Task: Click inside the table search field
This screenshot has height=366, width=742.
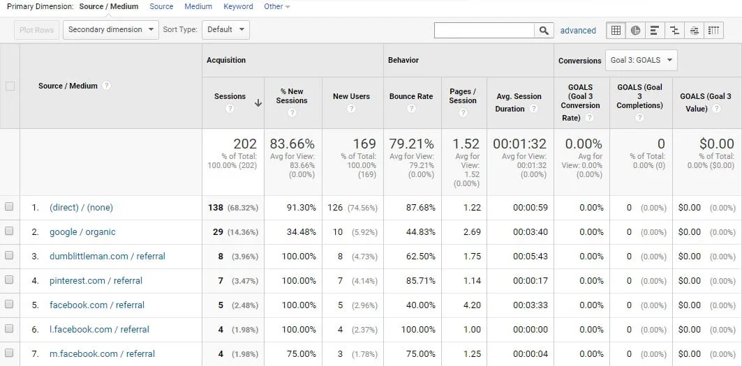Action: click(x=484, y=30)
